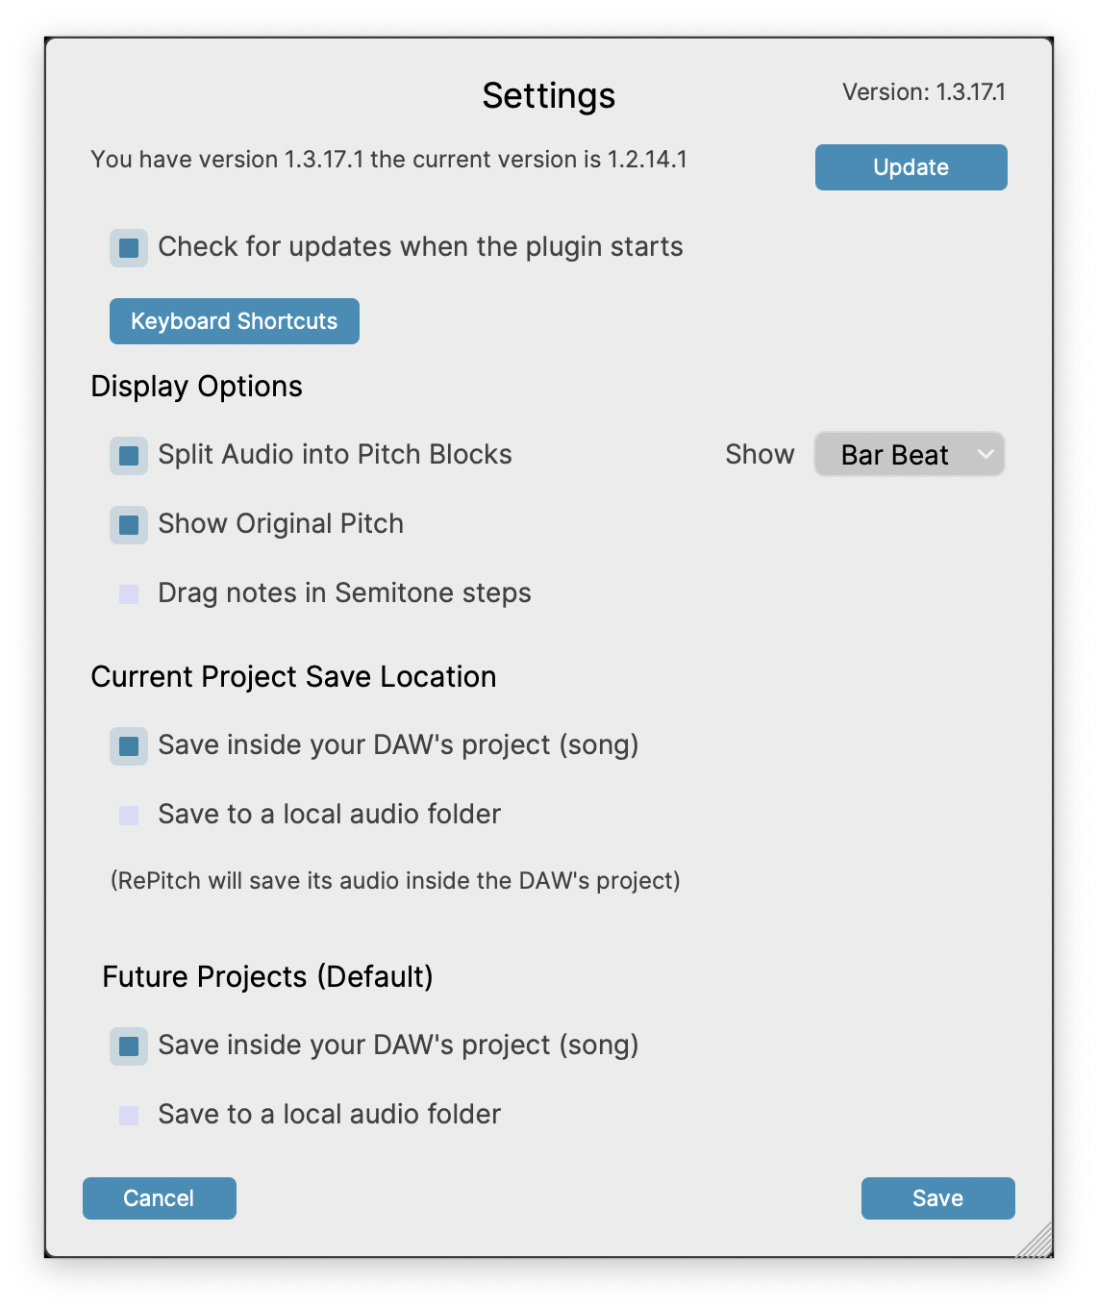1098x1310 pixels.
Task: Toggle Check for updates when plugin starts
Action: pos(129,248)
